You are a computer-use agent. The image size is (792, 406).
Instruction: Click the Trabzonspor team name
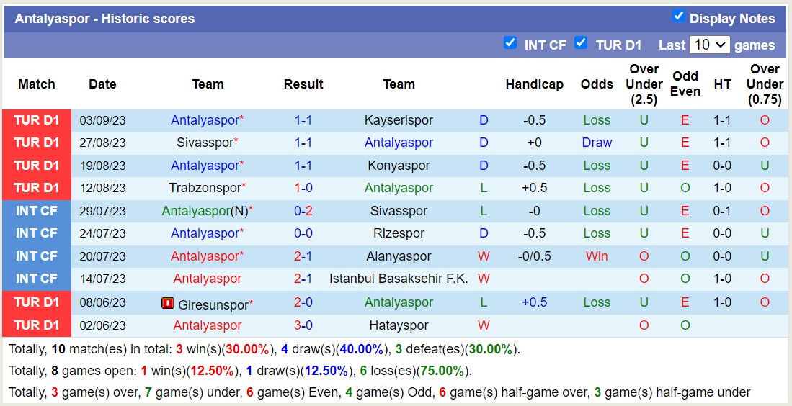point(204,188)
